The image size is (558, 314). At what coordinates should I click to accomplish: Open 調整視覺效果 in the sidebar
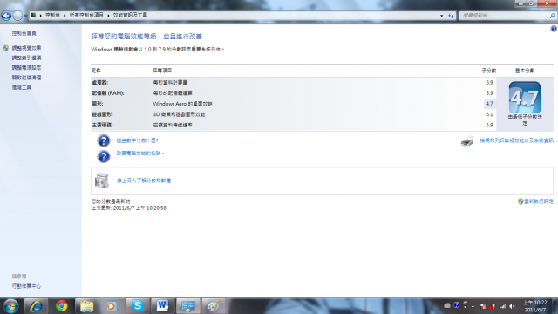26,48
